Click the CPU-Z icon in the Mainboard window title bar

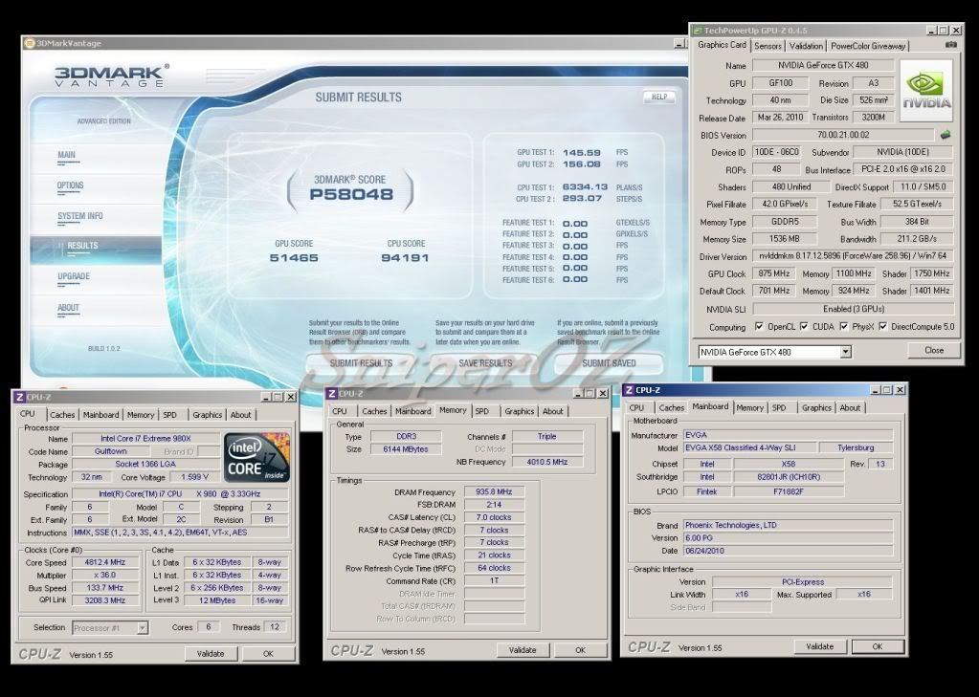[629, 390]
